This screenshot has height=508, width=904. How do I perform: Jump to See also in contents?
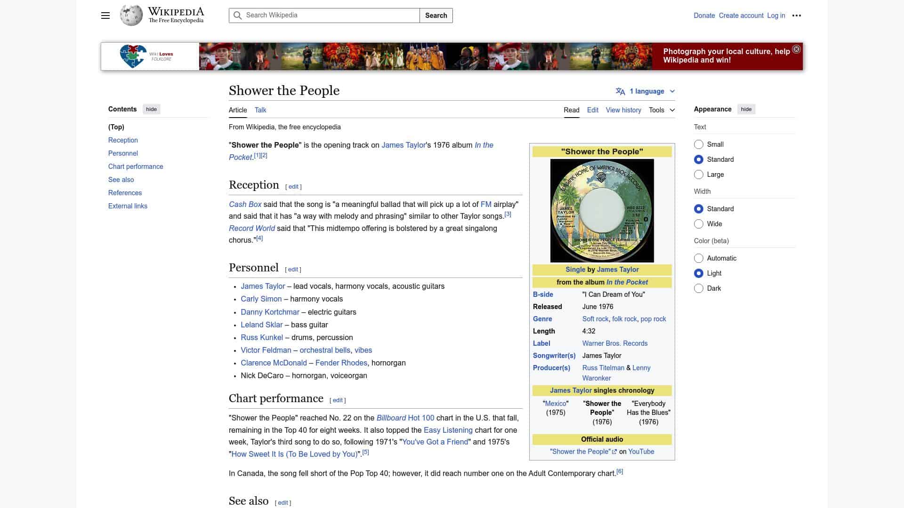[x=121, y=180]
